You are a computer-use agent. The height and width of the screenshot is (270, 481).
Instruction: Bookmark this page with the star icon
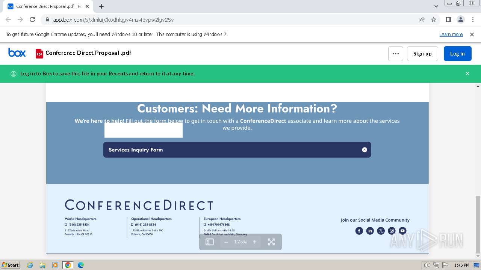[x=434, y=19]
